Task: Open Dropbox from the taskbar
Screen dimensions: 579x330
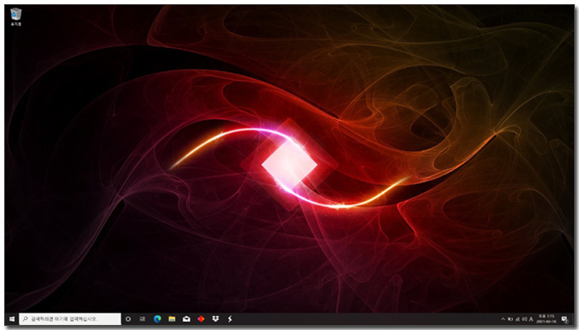Action: (x=215, y=319)
